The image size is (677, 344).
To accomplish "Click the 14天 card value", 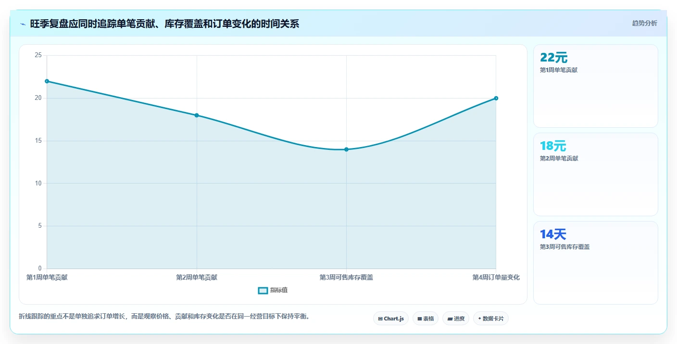I will [x=553, y=234].
